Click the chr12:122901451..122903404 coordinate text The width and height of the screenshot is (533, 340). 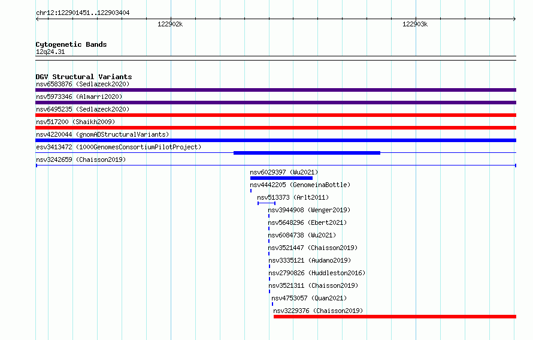(83, 13)
